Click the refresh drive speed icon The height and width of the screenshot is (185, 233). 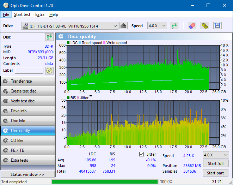(x=174, y=26)
